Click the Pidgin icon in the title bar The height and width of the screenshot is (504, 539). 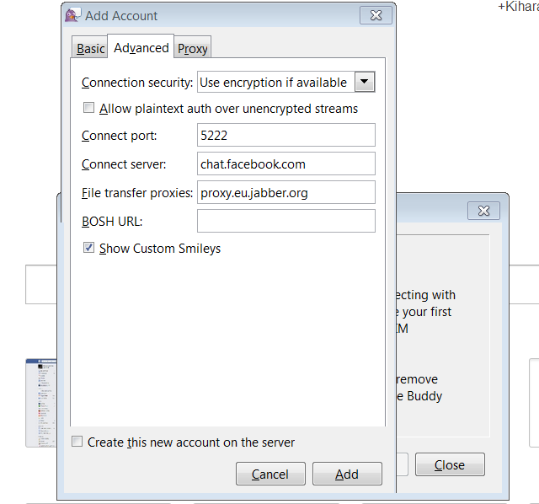pyautogui.click(x=72, y=16)
